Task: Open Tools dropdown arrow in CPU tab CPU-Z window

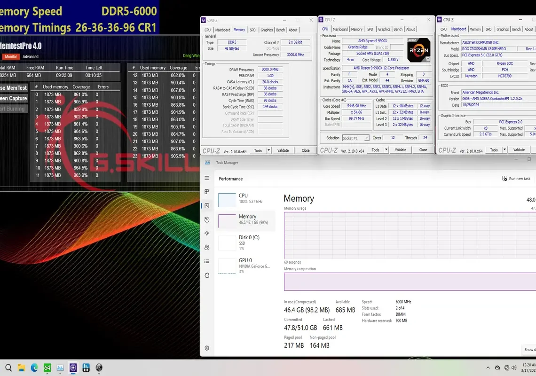Action: (x=386, y=150)
